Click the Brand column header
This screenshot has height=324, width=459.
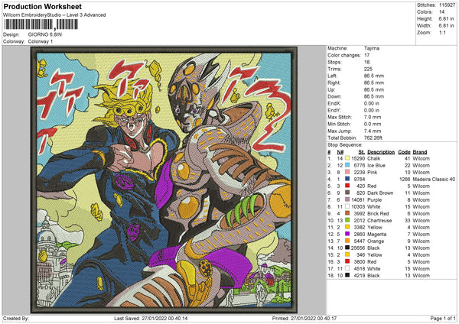pyautogui.click(x=420, y=152)
